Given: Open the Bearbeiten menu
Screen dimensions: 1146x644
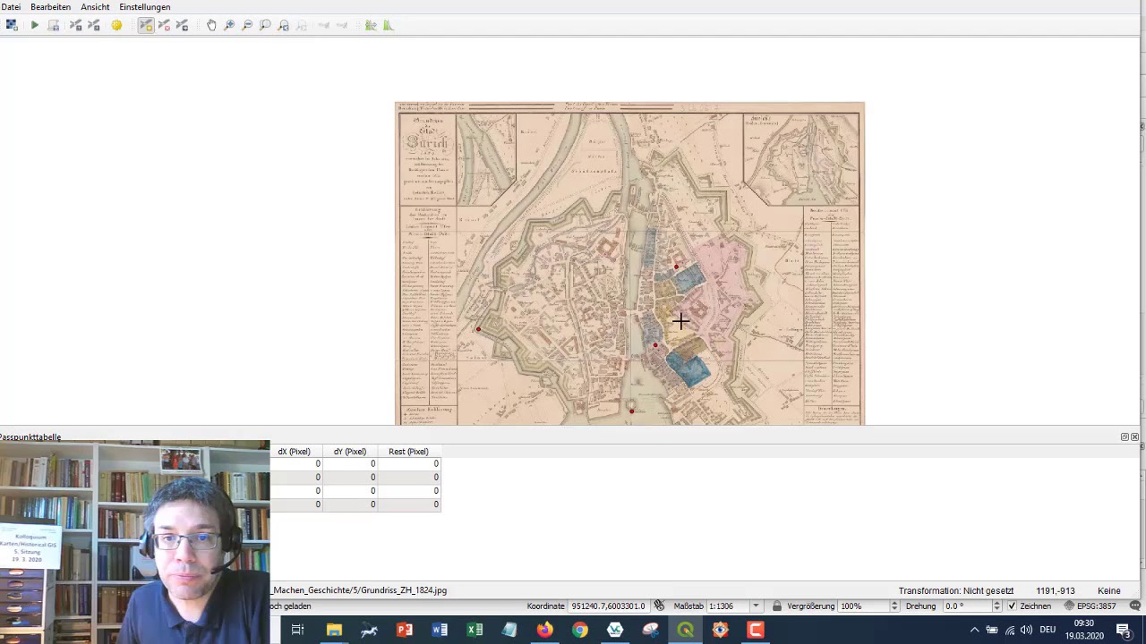Looking at the screenshot, I should pyautogui.click(x=50, y=7).
